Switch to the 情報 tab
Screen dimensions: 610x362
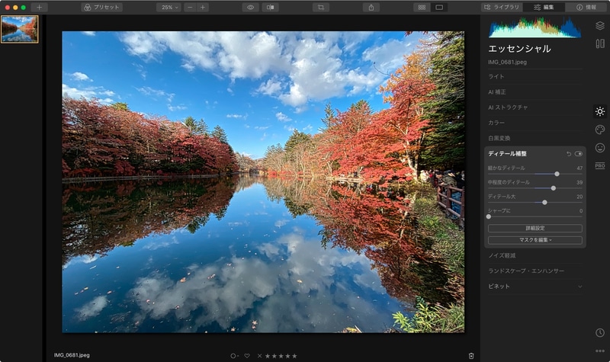click(x=586, y=8)
